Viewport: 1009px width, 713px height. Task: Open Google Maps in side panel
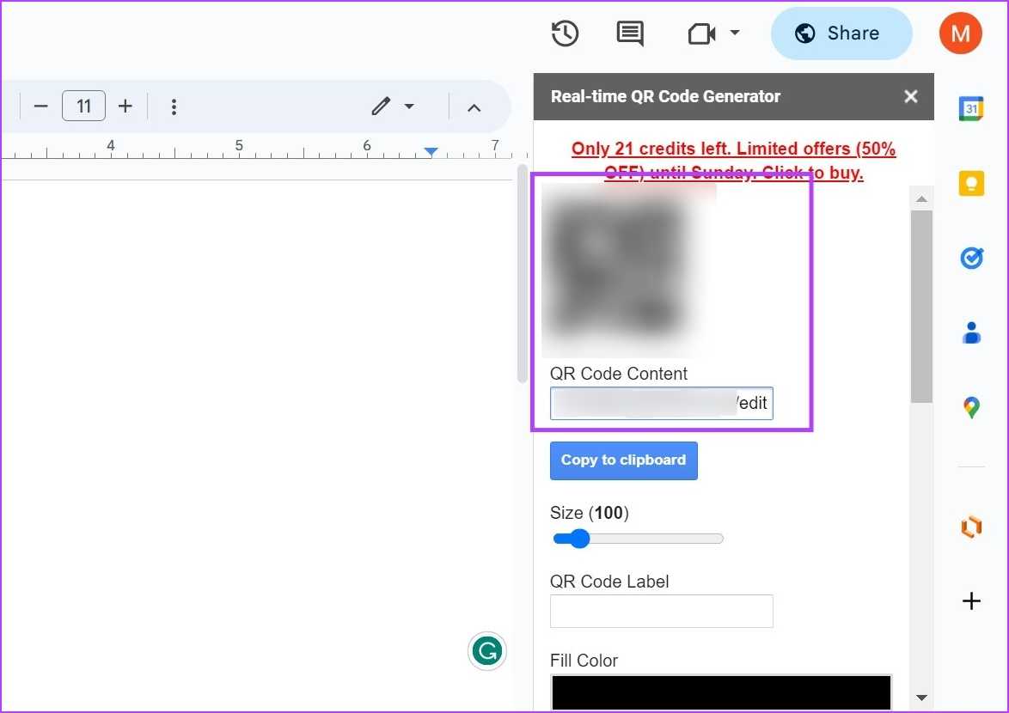click(971, 407)
